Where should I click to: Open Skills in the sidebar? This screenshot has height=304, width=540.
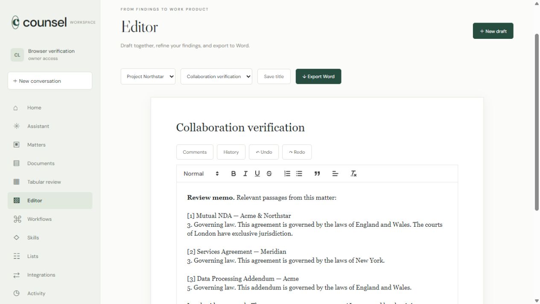click(x=50, y=237)
